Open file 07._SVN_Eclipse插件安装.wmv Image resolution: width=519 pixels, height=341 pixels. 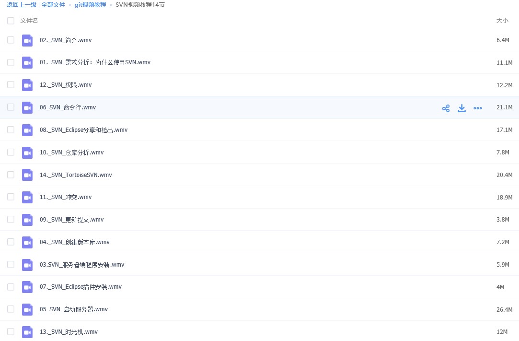click(x=81, y=287)
